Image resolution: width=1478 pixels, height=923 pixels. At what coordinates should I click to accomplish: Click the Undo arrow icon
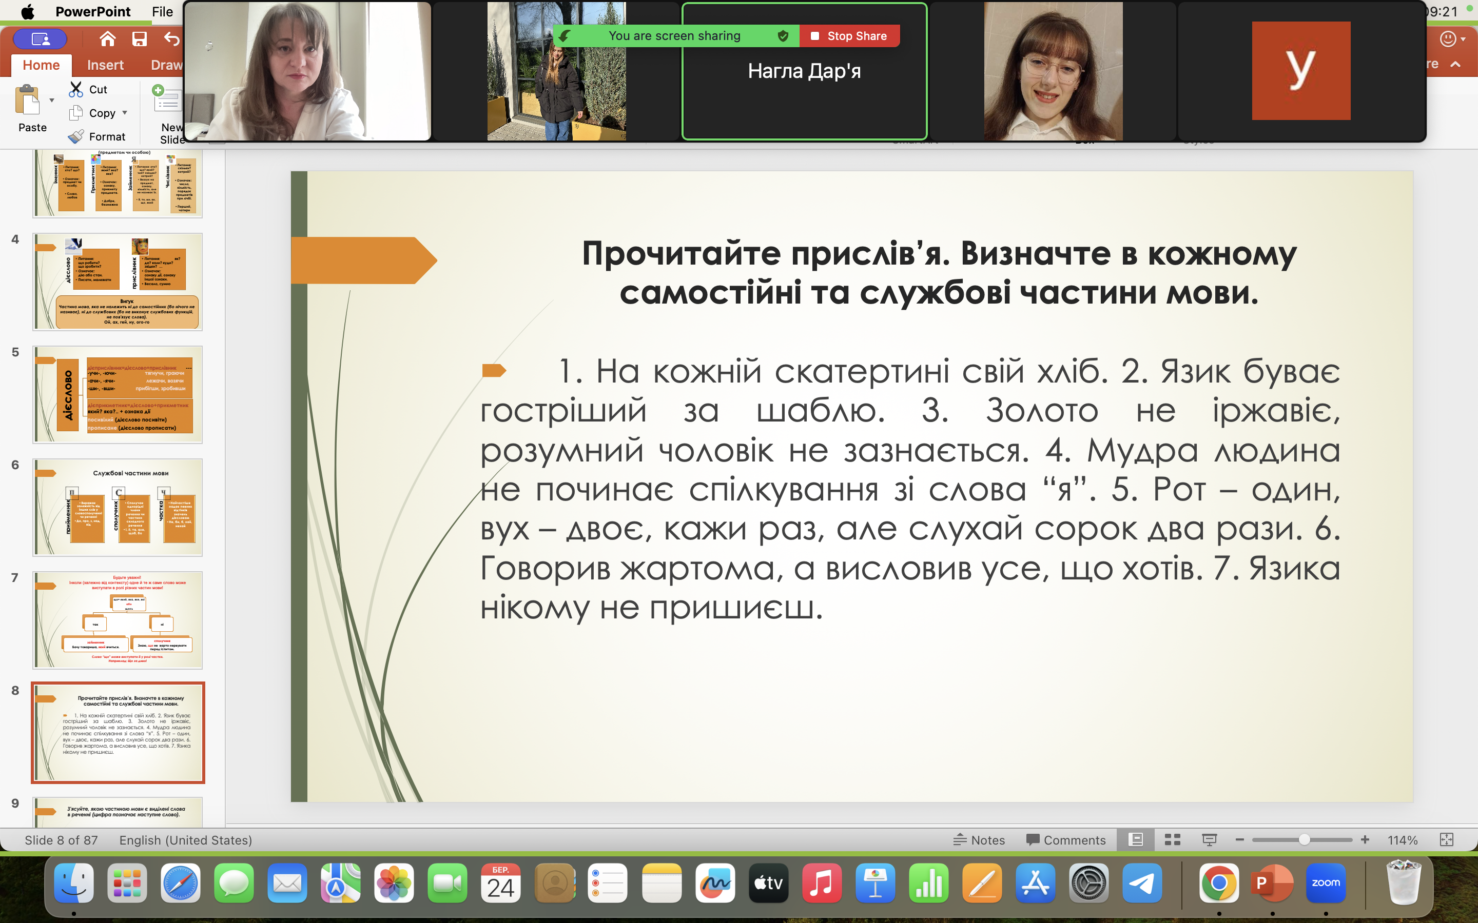(171, 39)
